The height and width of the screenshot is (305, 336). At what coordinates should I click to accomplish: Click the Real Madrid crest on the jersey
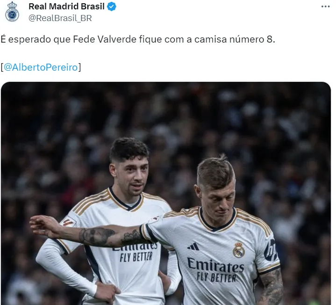point(239,250)
